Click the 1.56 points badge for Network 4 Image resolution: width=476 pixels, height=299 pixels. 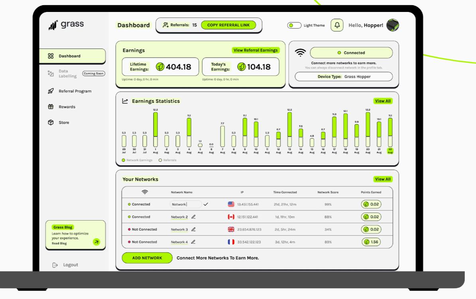(371, 242)
